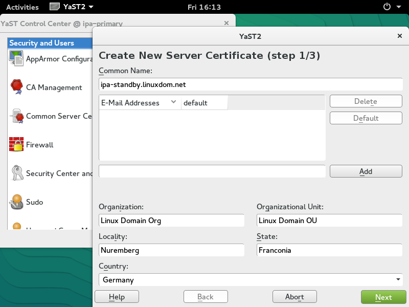409x307 pixels.
Task: Click the Help button
Action: click(117, 297)
